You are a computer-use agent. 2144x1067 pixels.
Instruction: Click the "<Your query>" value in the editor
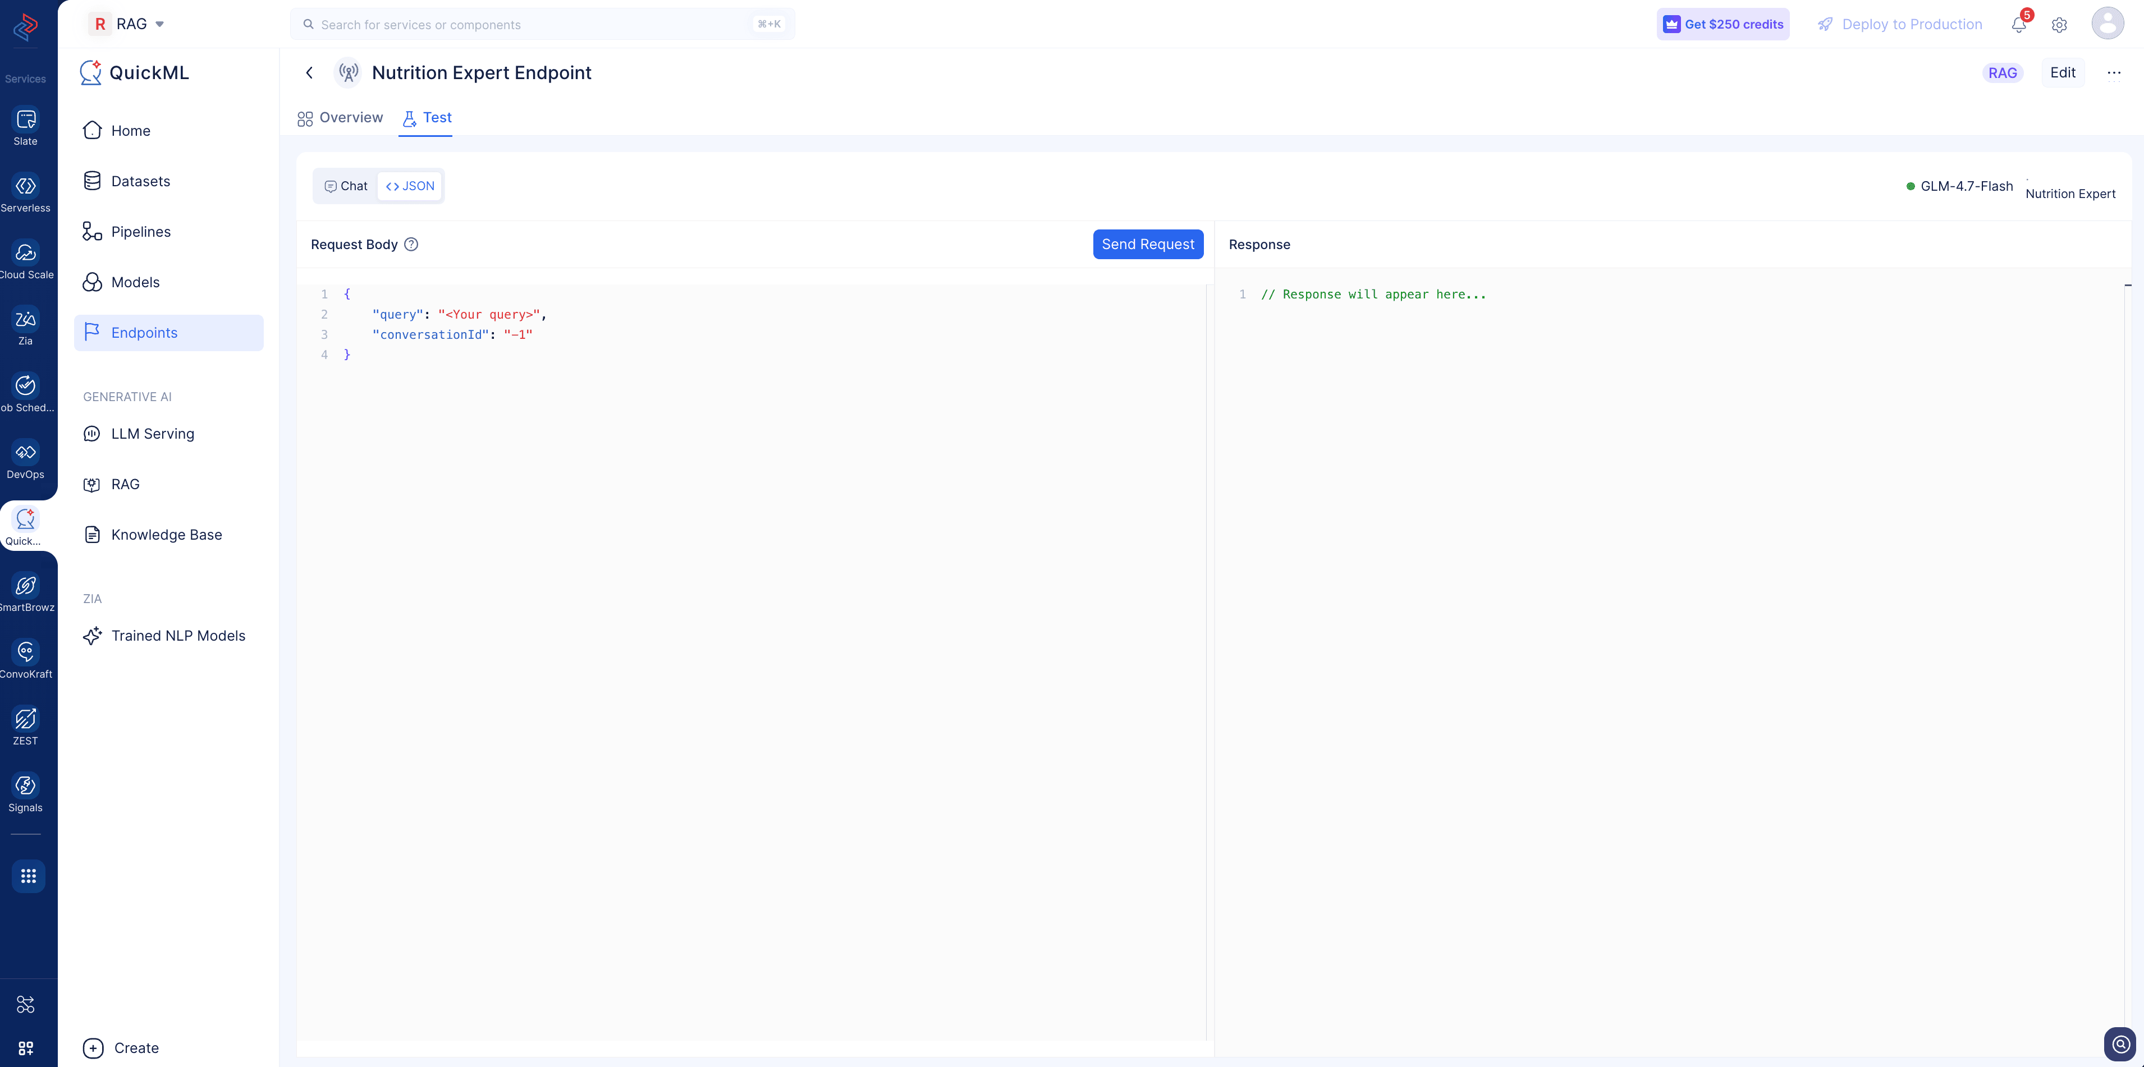coord(489,314)
